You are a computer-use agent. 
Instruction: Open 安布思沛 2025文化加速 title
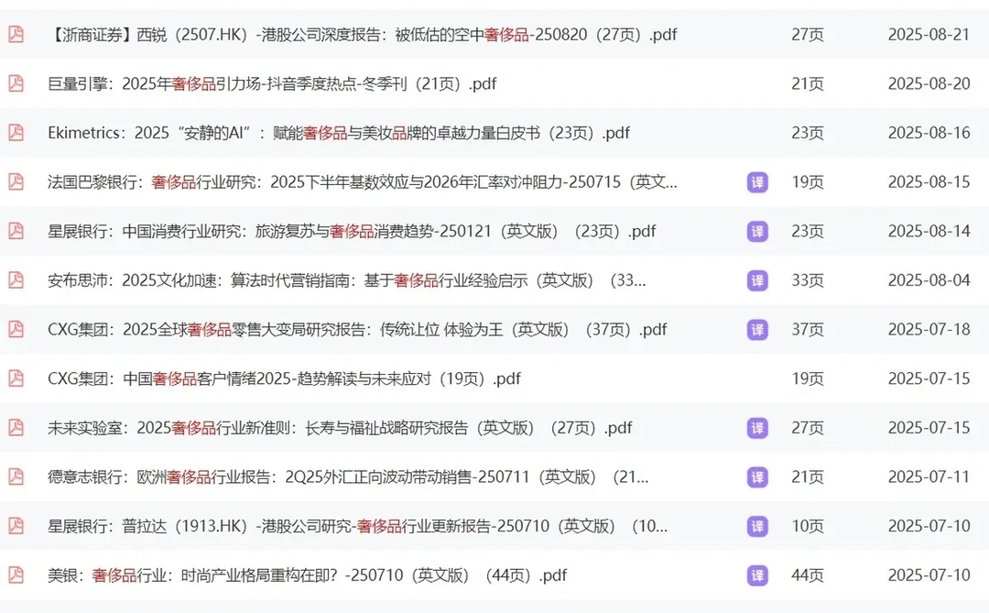pyautogui.click(x=346, y=279)
